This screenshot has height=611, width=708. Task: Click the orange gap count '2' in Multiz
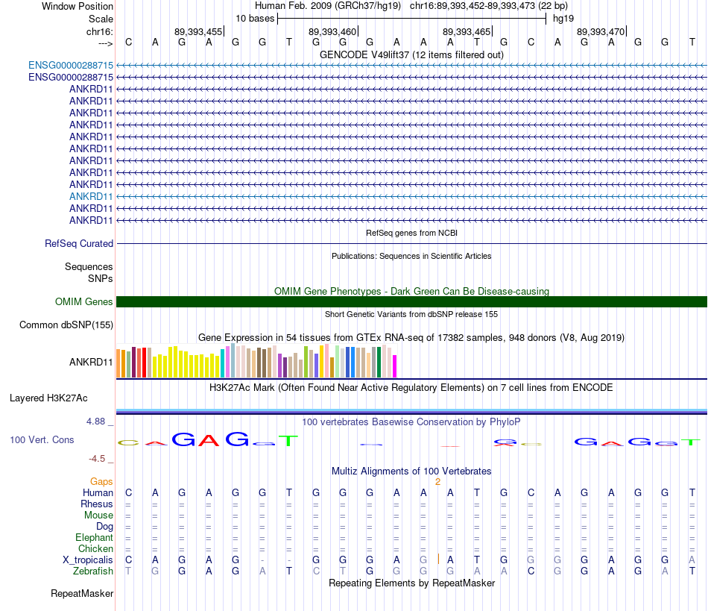click(437, 482)
